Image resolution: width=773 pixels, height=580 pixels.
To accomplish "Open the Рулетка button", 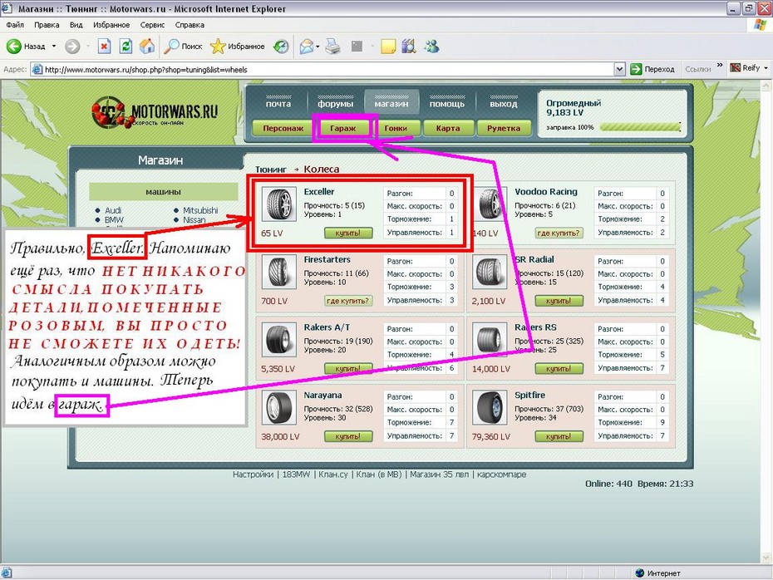I will tap(504, 128).
